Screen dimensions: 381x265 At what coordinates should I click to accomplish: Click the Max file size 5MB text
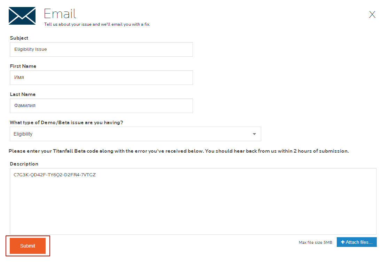coord(316,242)
